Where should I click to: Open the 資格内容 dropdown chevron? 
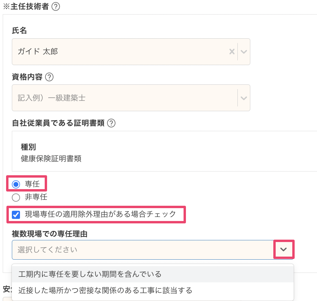click(x=244, y=98)
